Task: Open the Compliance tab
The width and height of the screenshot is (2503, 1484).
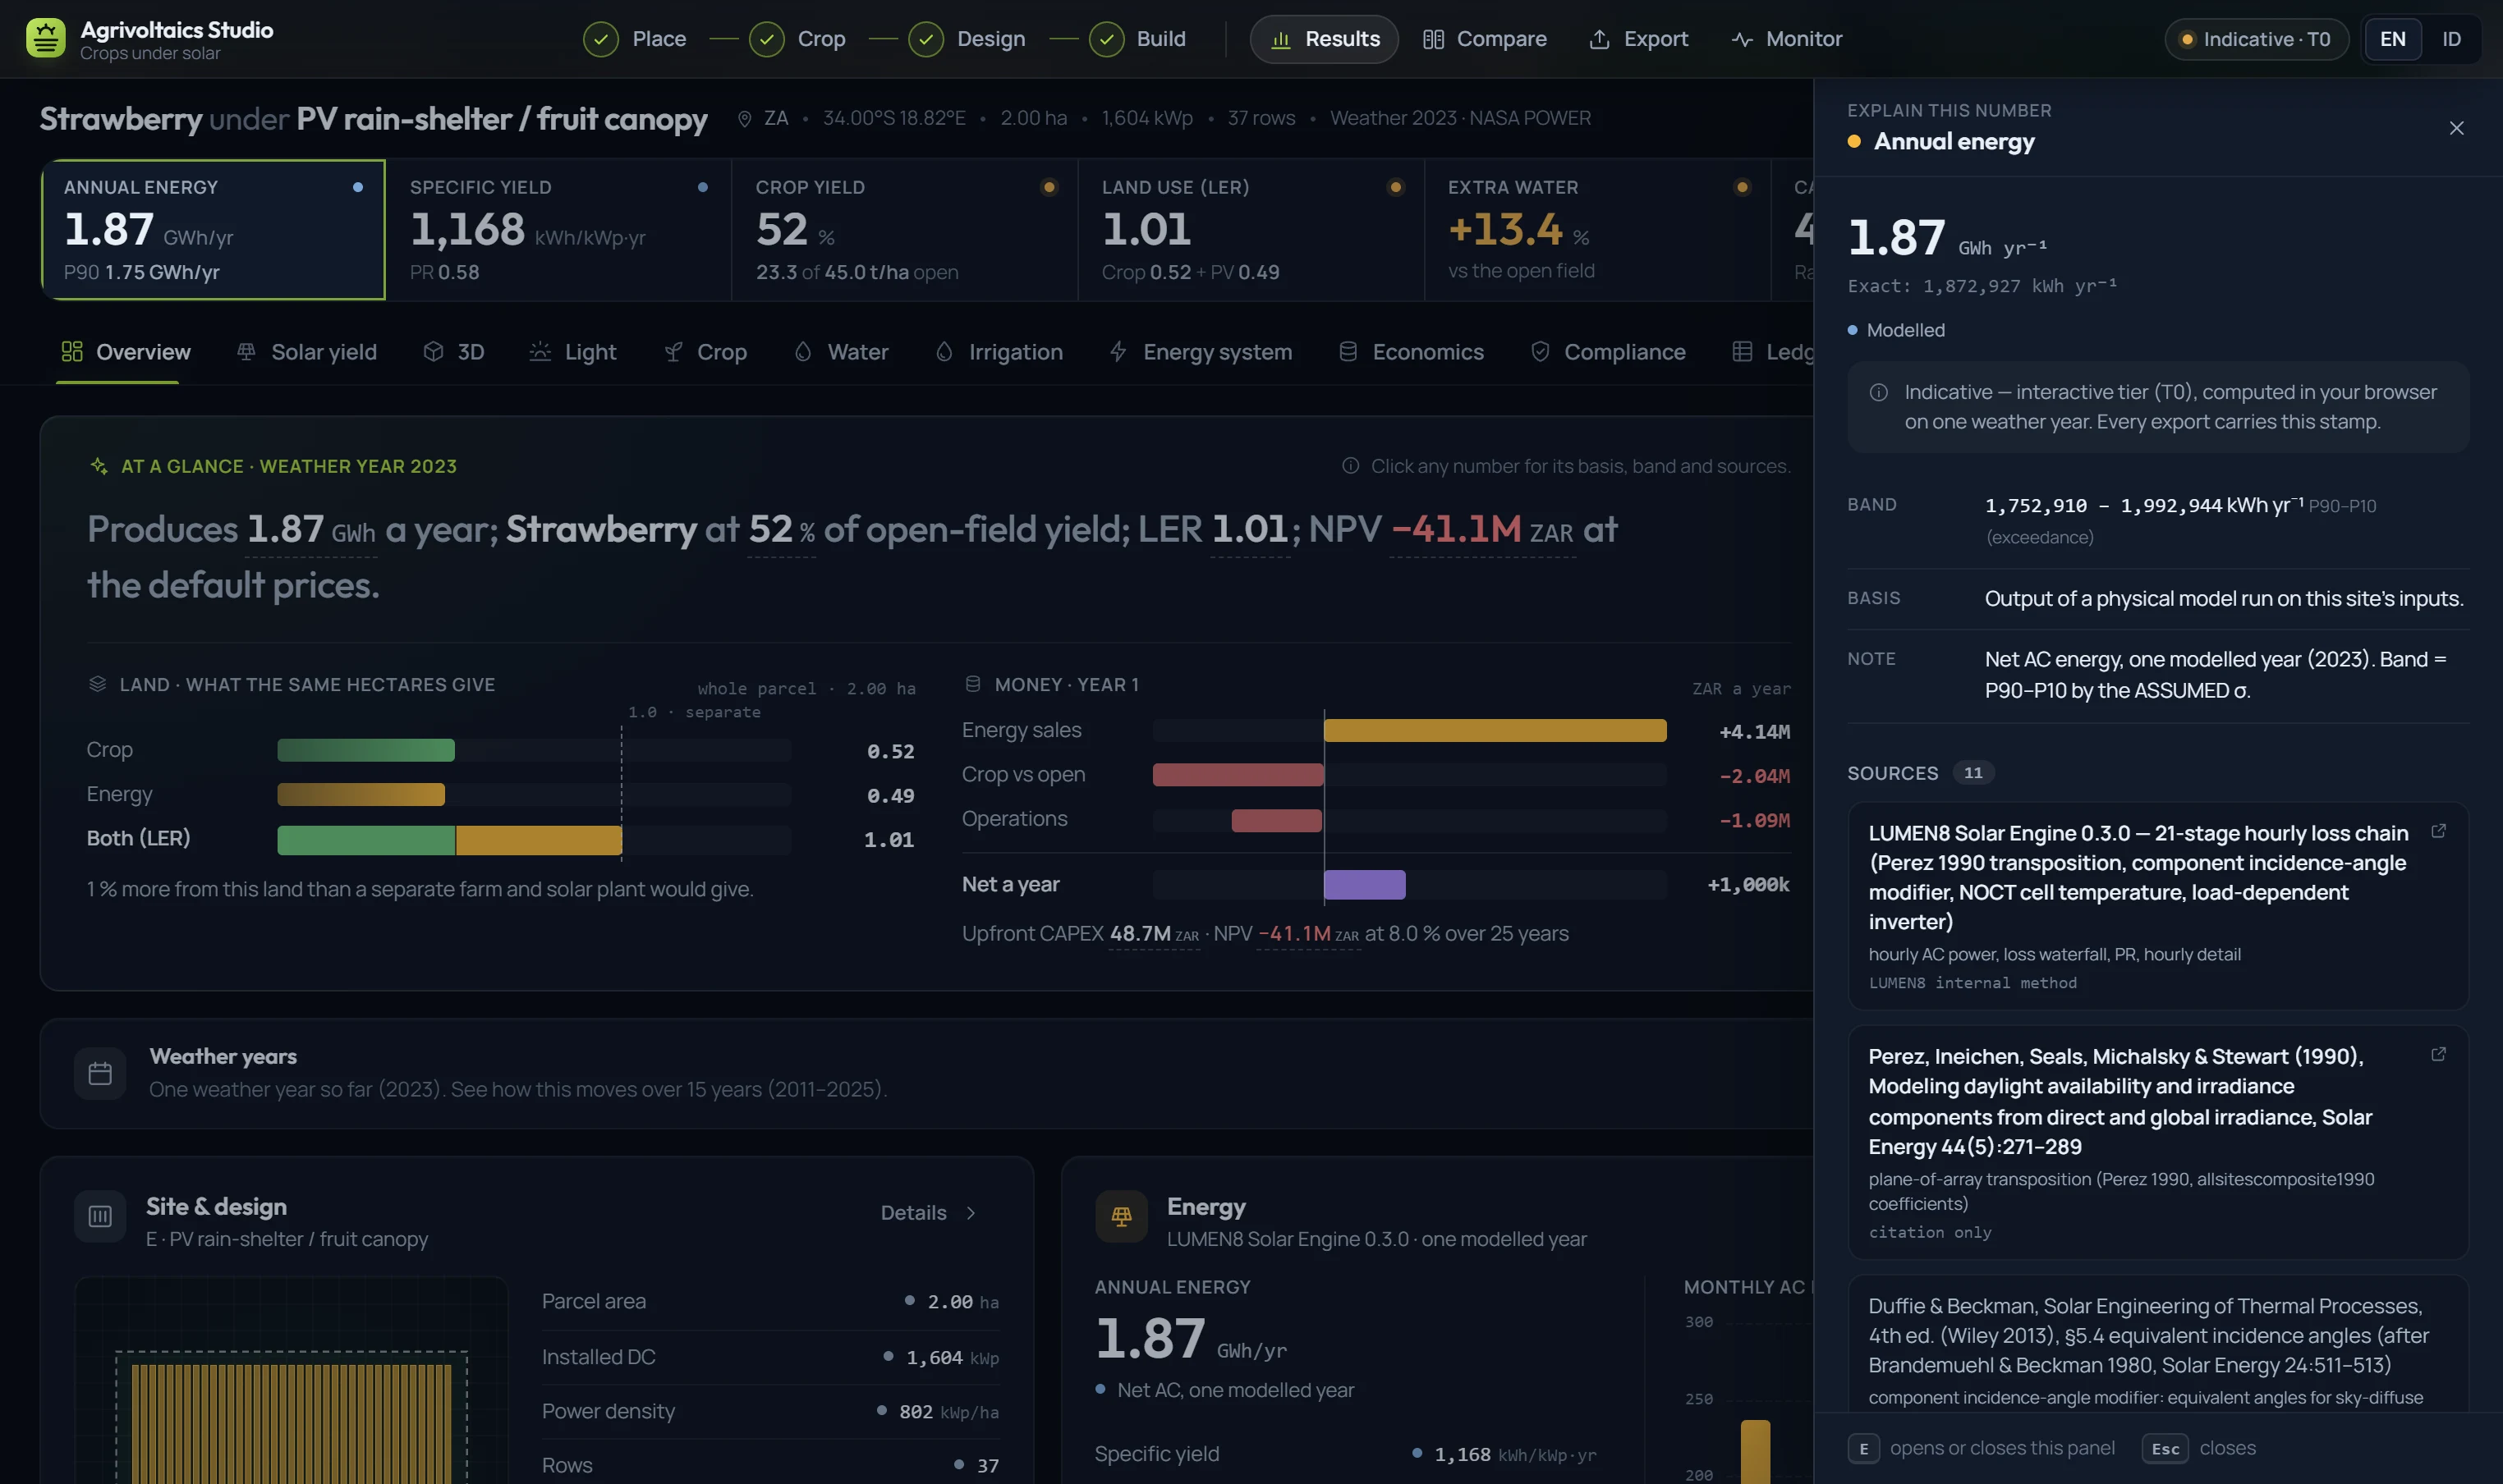Action: pos(1609,352)
